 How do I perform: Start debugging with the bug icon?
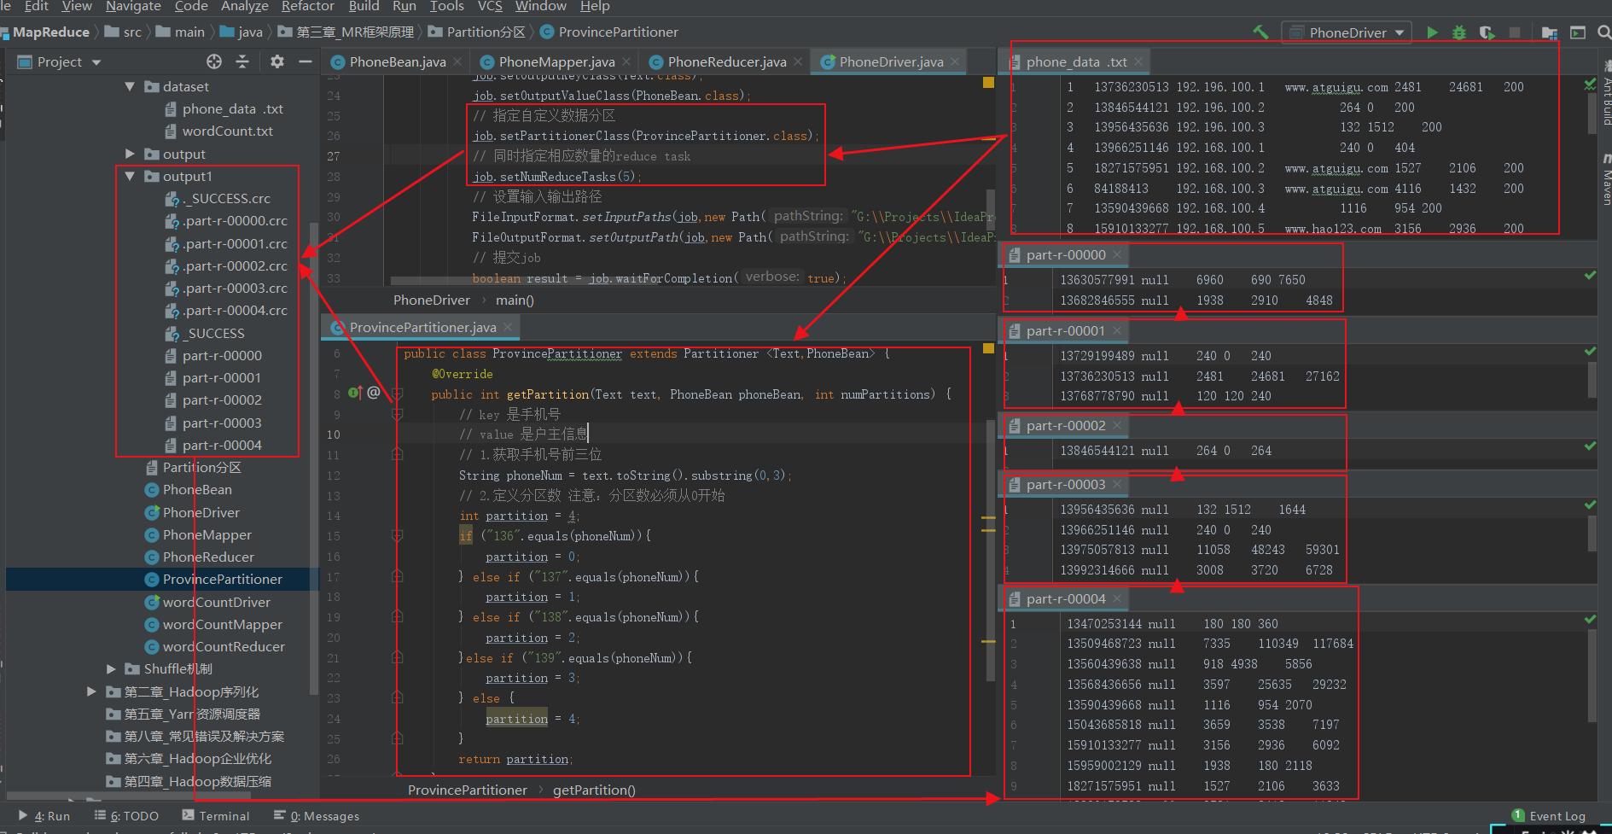pos(1459,32)
